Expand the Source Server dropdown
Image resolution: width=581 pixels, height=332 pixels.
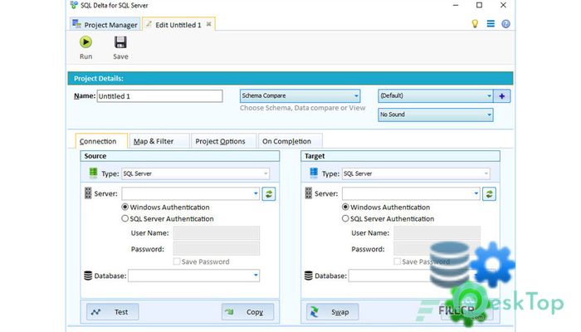click(256, 193)
